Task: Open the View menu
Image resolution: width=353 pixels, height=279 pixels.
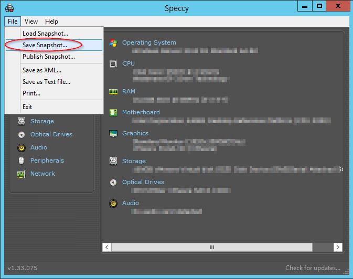Action: click(31, 22)
